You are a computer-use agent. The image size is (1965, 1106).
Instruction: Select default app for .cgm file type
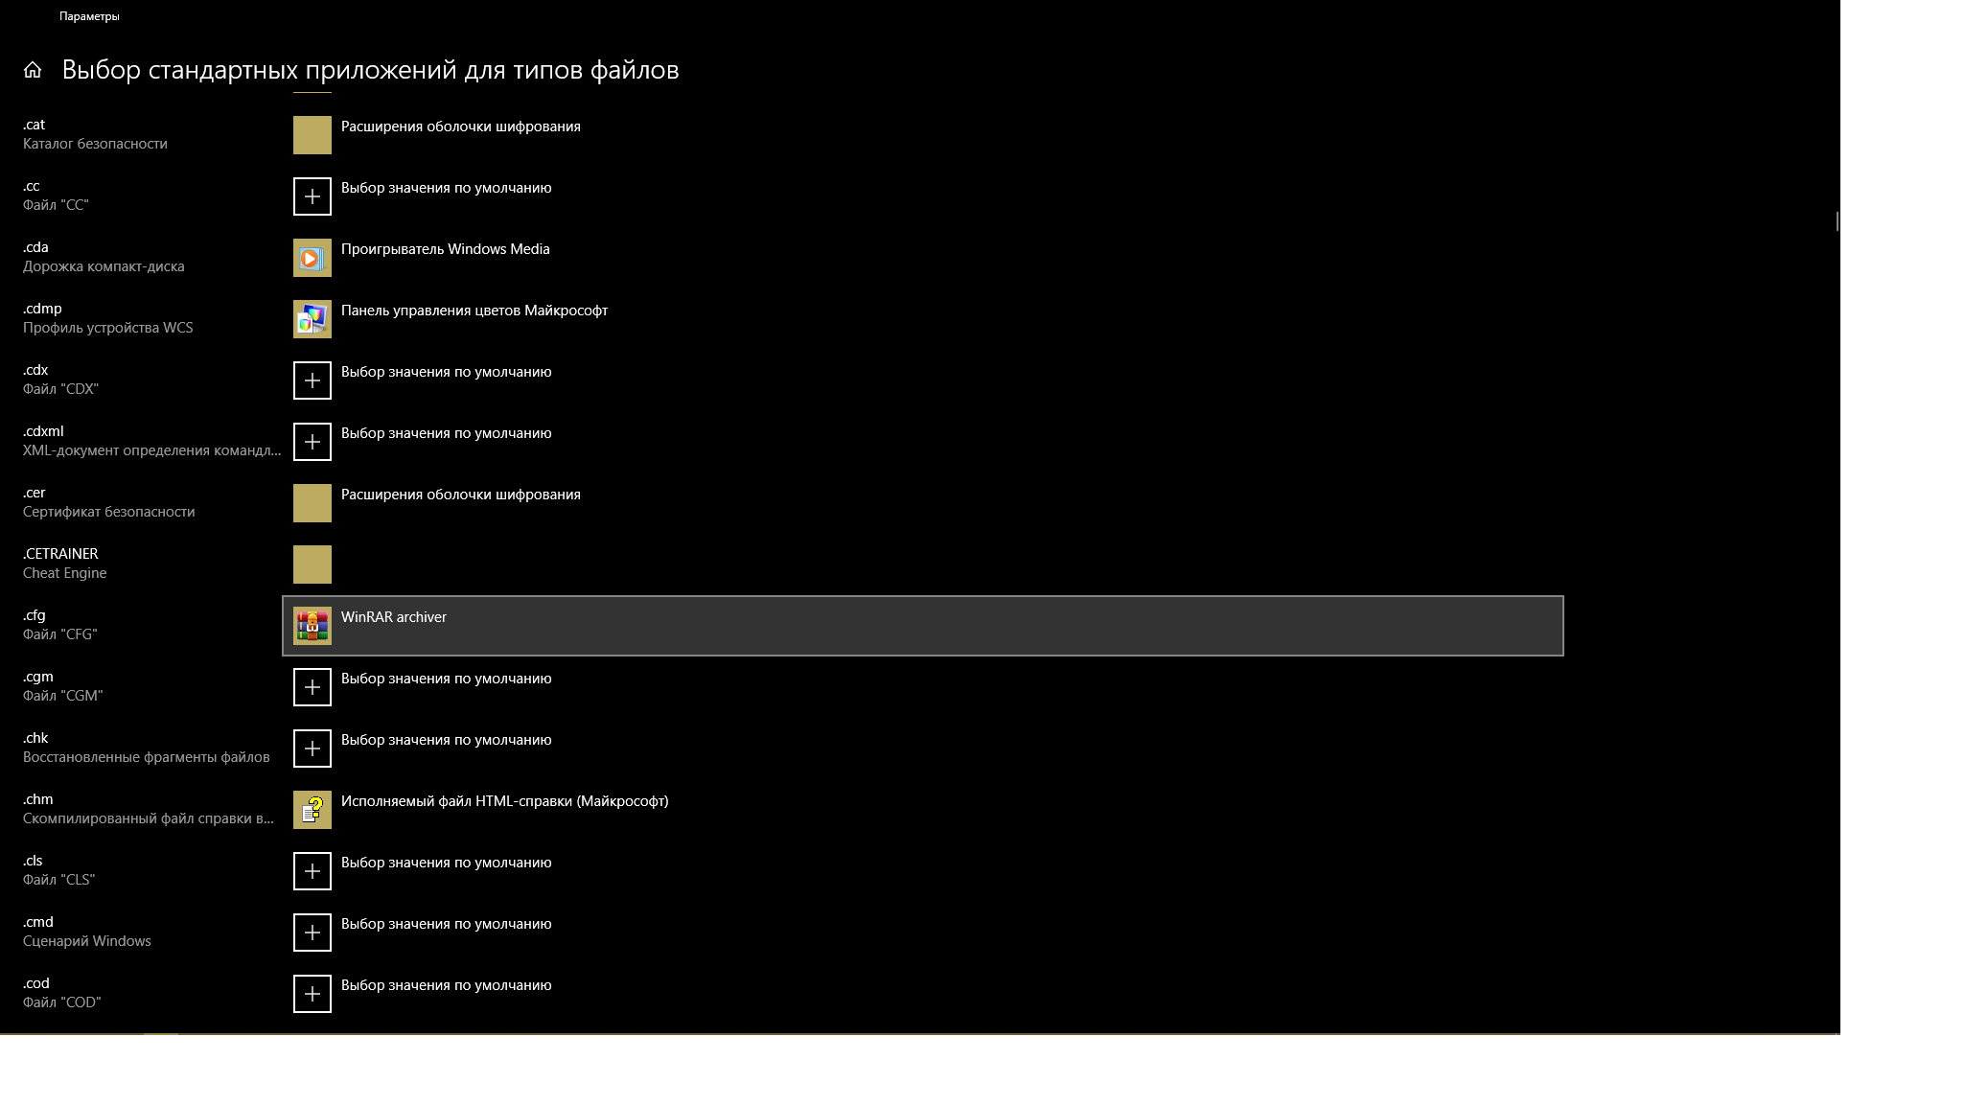[x=312, y=686]
